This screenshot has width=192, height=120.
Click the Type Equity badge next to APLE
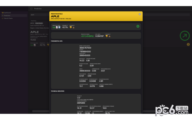pos(39,23)
